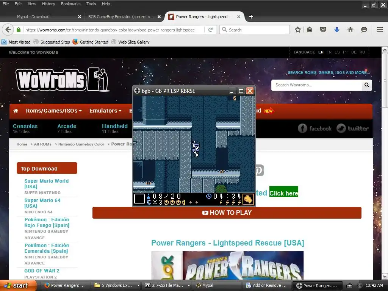Image resolution: width=388 pixels, height=291 pixels.
Task: Click Home breadcrumb link
Action: pos(22,144)
